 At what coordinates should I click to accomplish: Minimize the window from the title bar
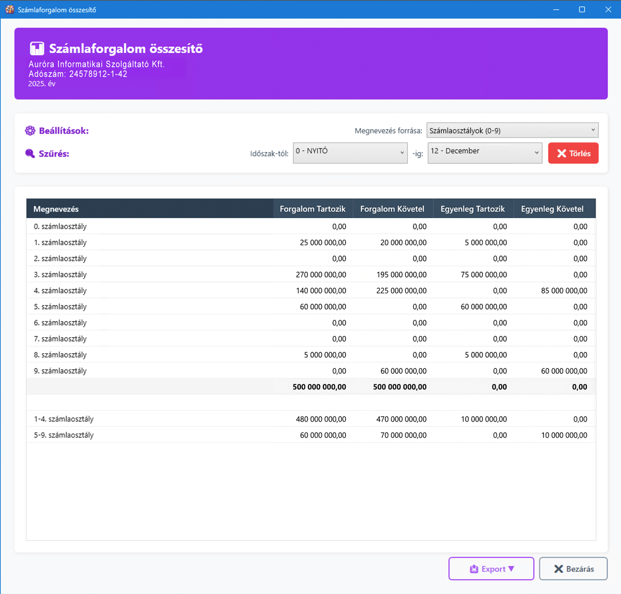click(x=556, y=9)
